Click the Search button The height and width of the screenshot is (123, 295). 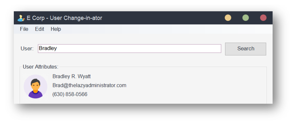(245, 49)
